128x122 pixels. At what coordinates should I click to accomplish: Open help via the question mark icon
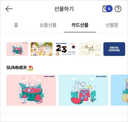click(x=118, y=9)
